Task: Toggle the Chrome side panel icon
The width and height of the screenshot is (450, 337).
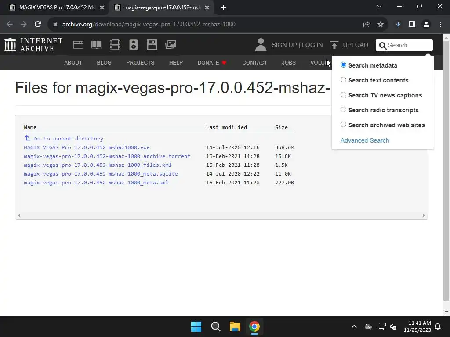Action: pos(412,25)
